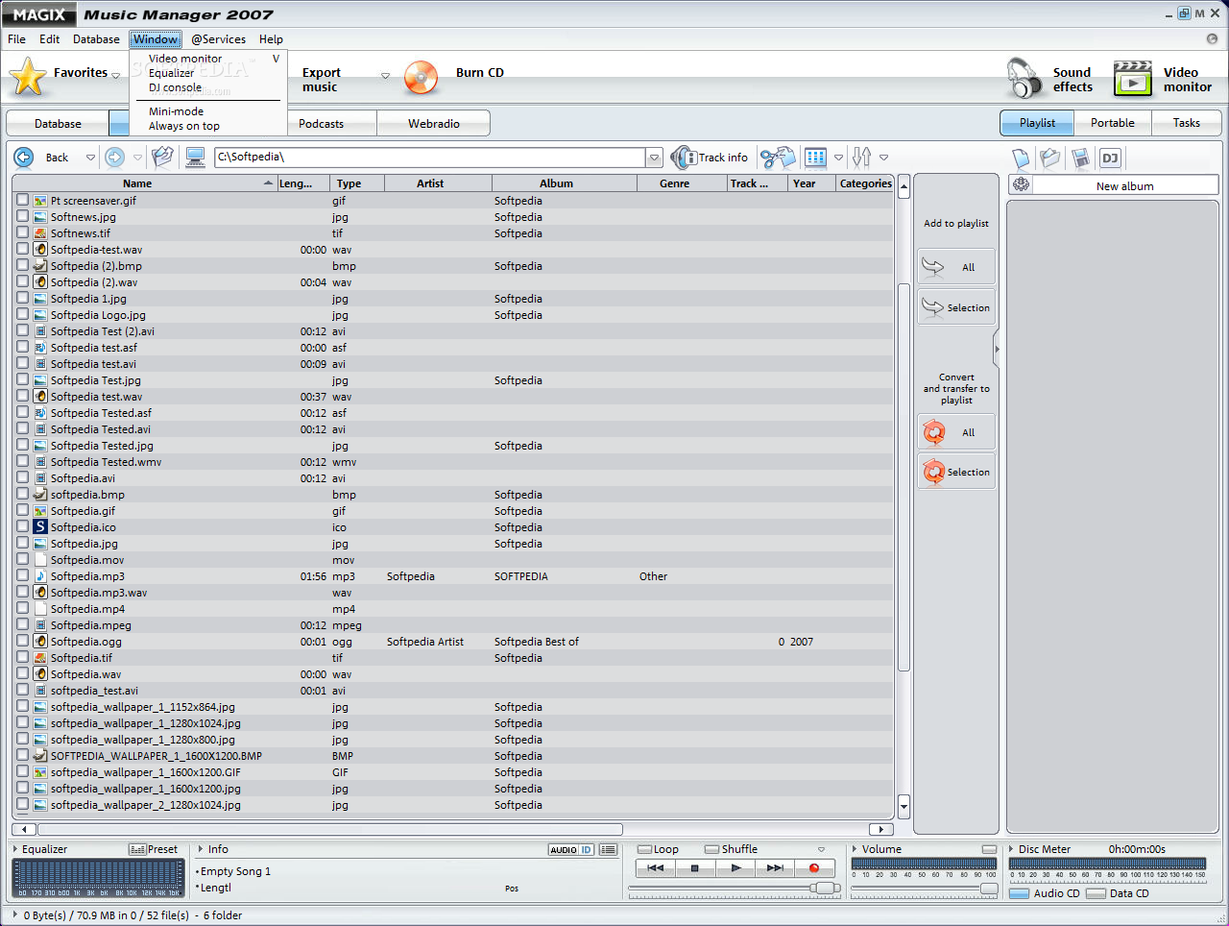
Task: Collapse the Volume panel triangle
Action: [855, 848]
